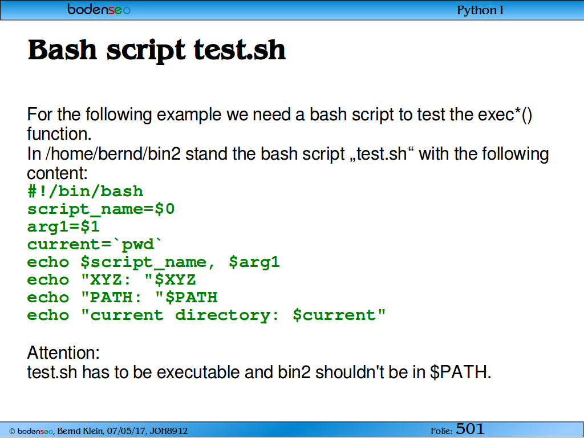The image size is (584, 438).
Task: Click the code line 'arg1=$1'
Action: click(x=64, y=227)
